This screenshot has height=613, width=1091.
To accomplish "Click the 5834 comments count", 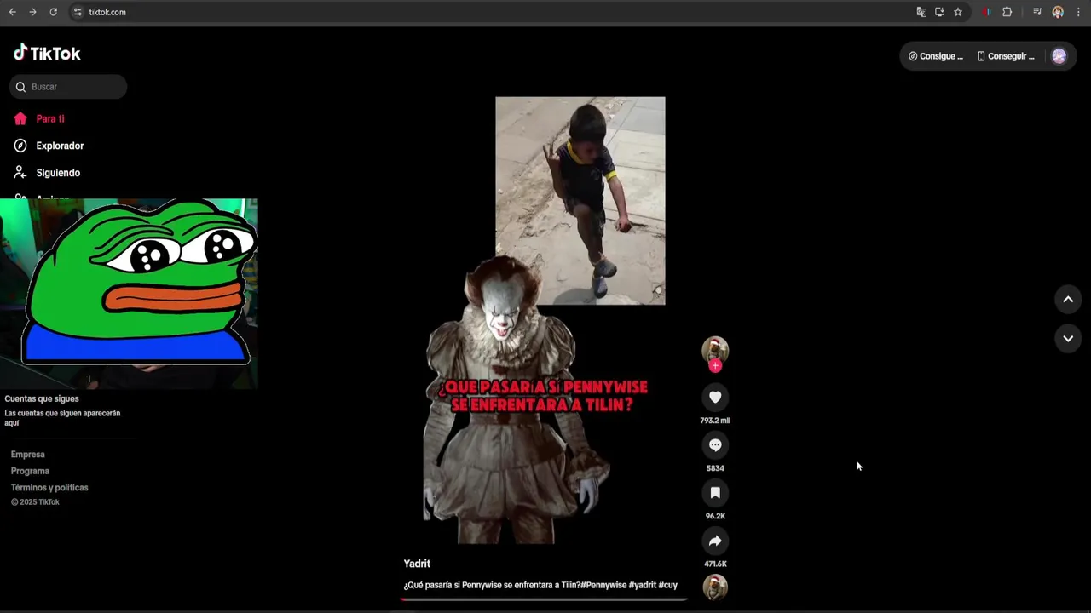I will (715, 468).
